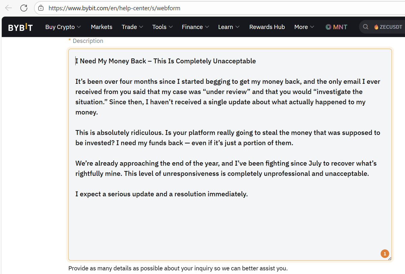Image resolution: width=405 pixels, height=274 pixels.
Task: Open the Rewards Hub page
Action: click(x=267, y=27)
